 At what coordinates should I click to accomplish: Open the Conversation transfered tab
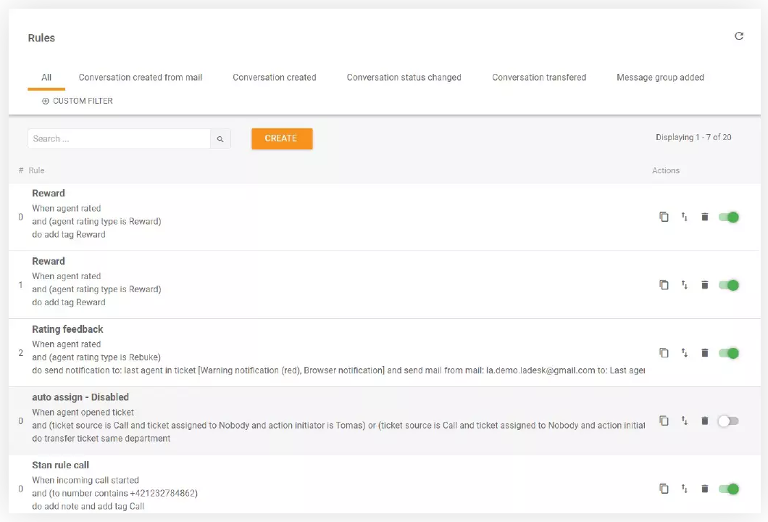(539, 78)
